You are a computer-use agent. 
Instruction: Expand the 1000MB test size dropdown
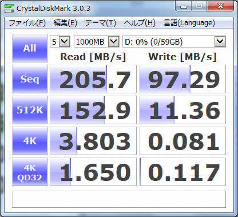(x=114, y=41)
